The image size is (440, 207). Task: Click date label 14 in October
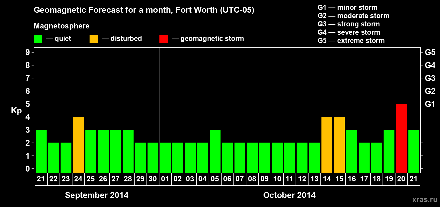pos(327,179)
